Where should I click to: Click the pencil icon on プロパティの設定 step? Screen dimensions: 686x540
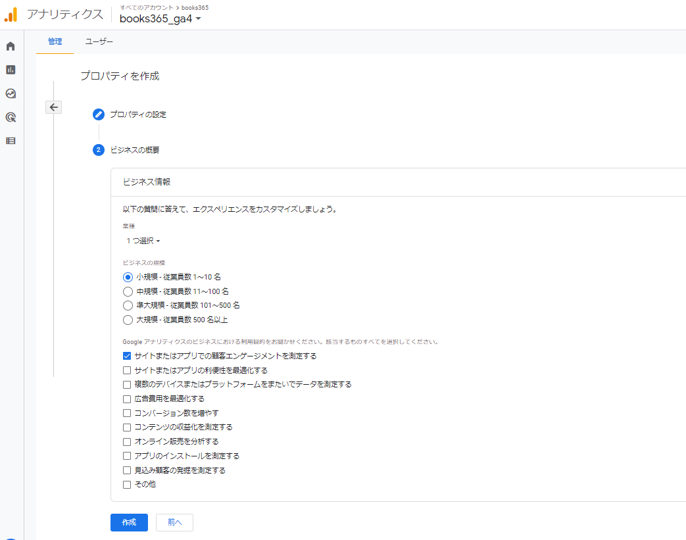point(98,114)
